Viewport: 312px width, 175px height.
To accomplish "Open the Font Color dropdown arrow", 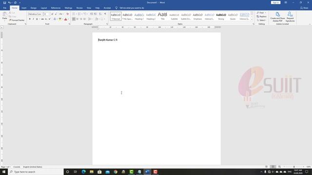I will pos(68,19).
